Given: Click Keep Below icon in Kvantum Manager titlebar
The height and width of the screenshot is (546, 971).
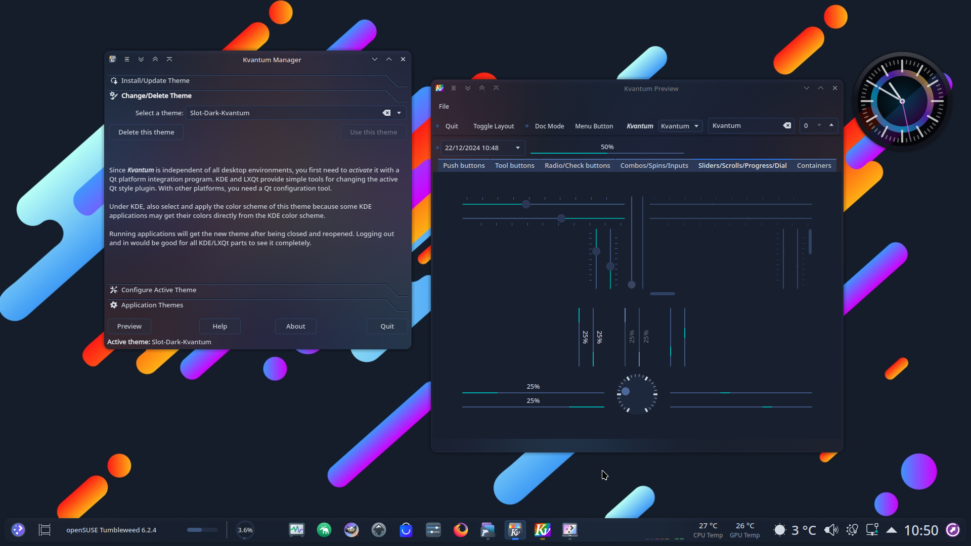Looking at the screenshot, I should click(141, 59).
